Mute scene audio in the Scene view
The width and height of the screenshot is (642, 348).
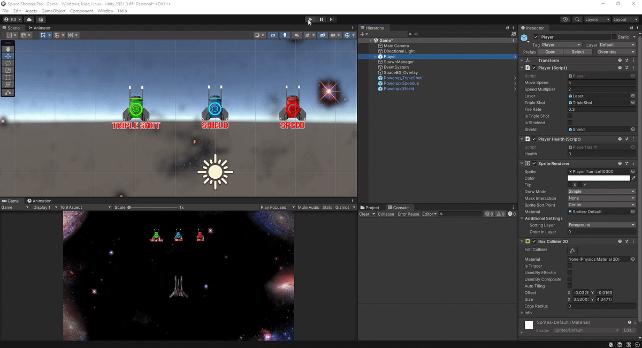(297, 35)
